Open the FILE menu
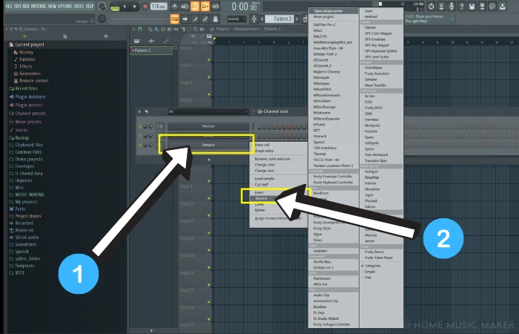Screen dimensions: 519x334 (x=9, y=6)
